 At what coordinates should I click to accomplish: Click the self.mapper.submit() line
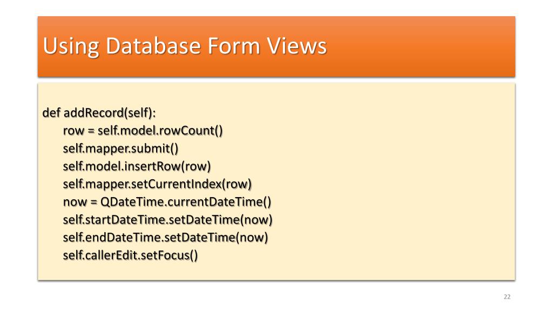(x=120, y=148)
